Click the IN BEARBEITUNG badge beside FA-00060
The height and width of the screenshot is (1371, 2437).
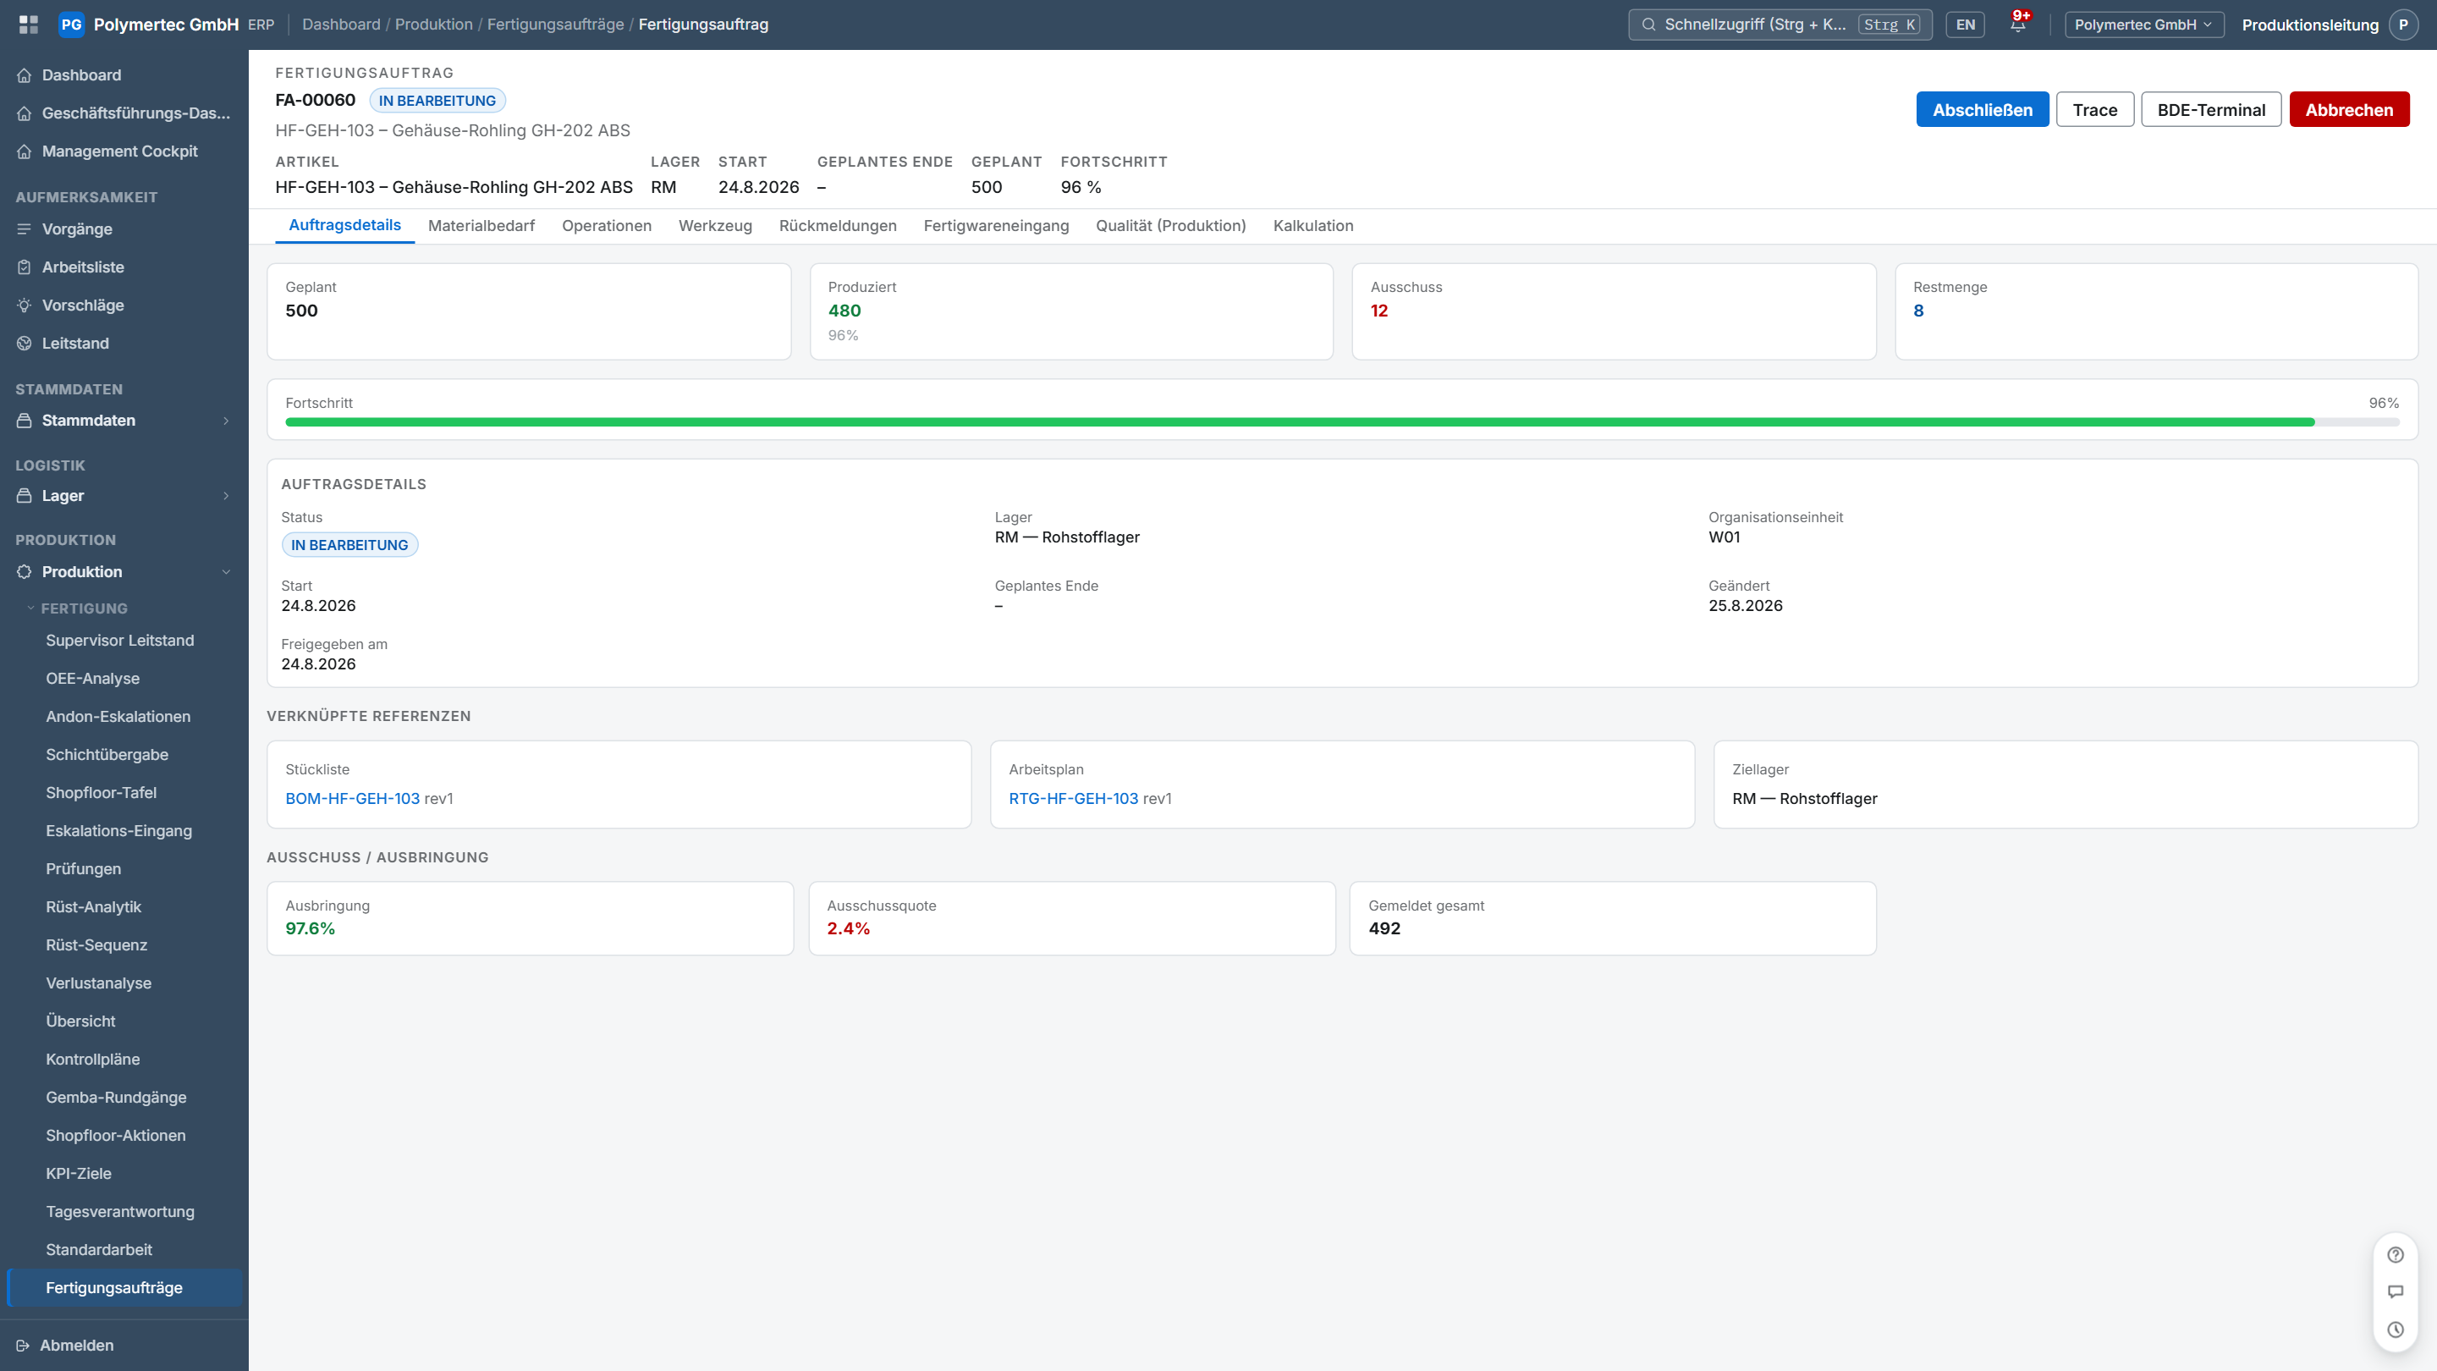click(x=437, y=101)
